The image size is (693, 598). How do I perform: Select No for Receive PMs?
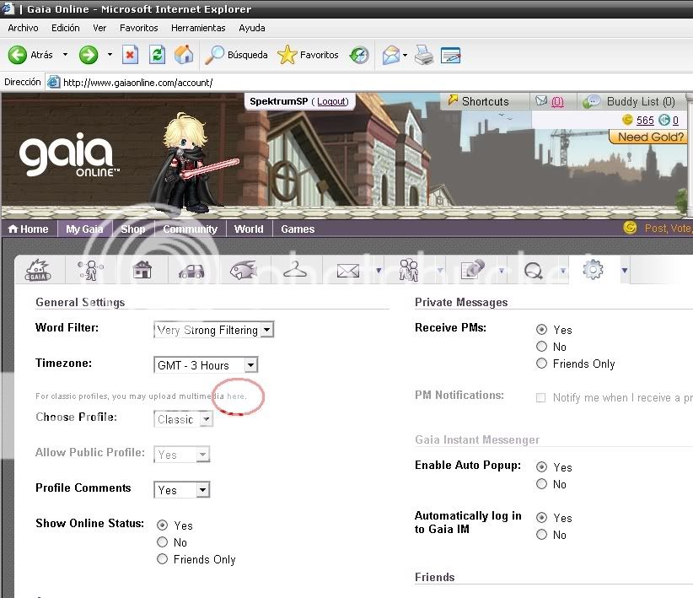541,347
